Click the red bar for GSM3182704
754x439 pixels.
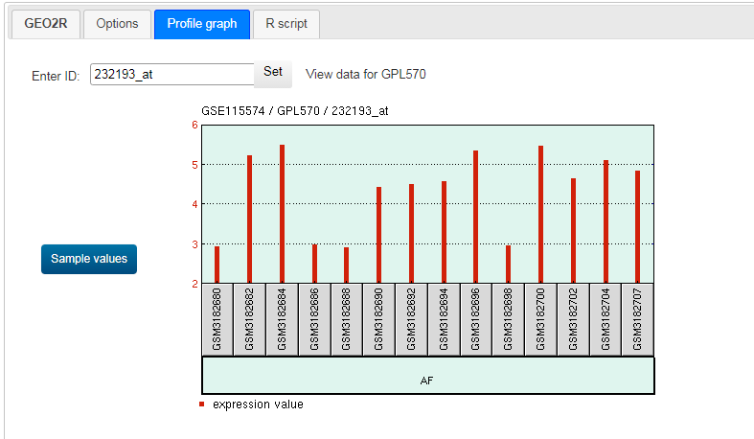pos(605,221)
